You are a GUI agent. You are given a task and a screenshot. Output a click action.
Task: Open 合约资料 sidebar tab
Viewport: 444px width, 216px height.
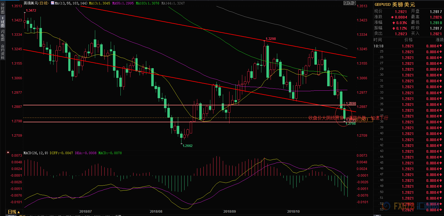click(2, 52)
